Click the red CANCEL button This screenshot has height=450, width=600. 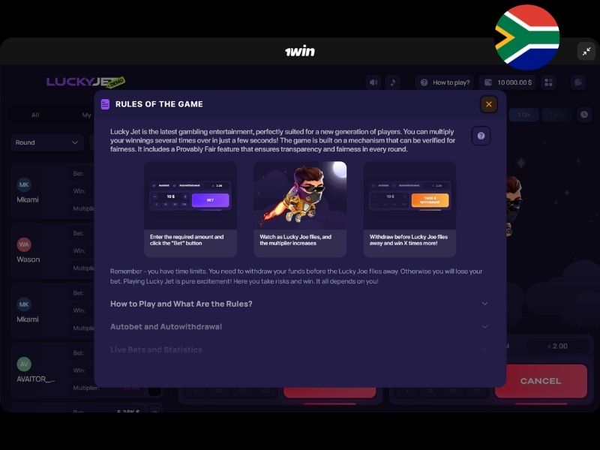pos(541,381)
